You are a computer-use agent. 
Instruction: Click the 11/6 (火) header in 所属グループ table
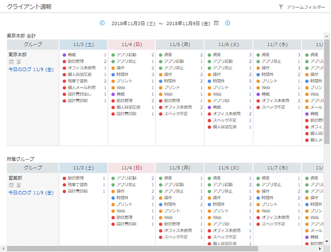pyautogui.click(x=228, y=168)
